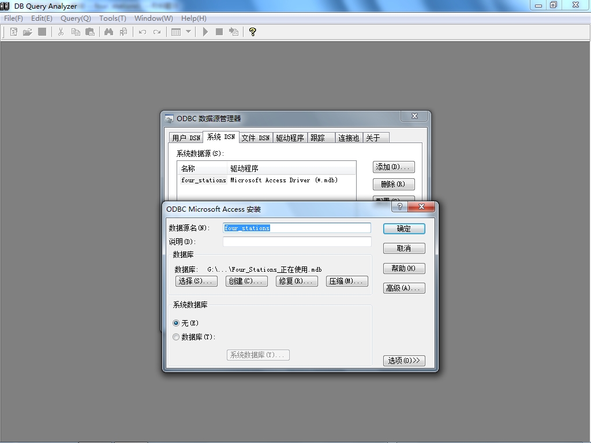Open the Tools(T) menu
This screenshot has width=591, height=443.
click(x=112, y=18)
